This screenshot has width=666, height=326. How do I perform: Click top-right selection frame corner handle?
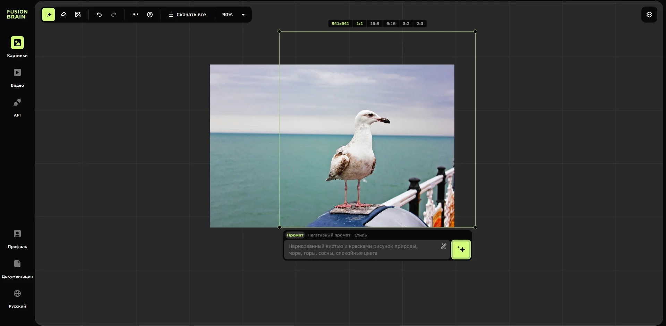pyautogui.click(x=475, y=32)
